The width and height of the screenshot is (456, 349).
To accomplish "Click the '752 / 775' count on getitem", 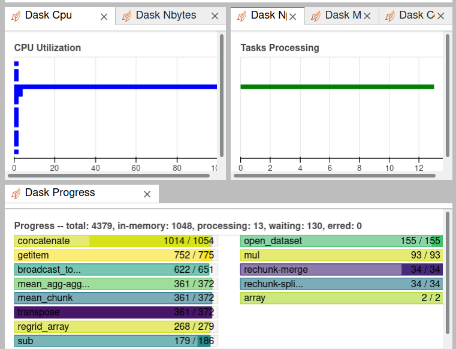I will click(x=194, y=255).
